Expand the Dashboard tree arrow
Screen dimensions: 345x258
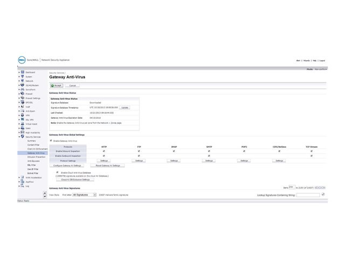pos(19,73)
